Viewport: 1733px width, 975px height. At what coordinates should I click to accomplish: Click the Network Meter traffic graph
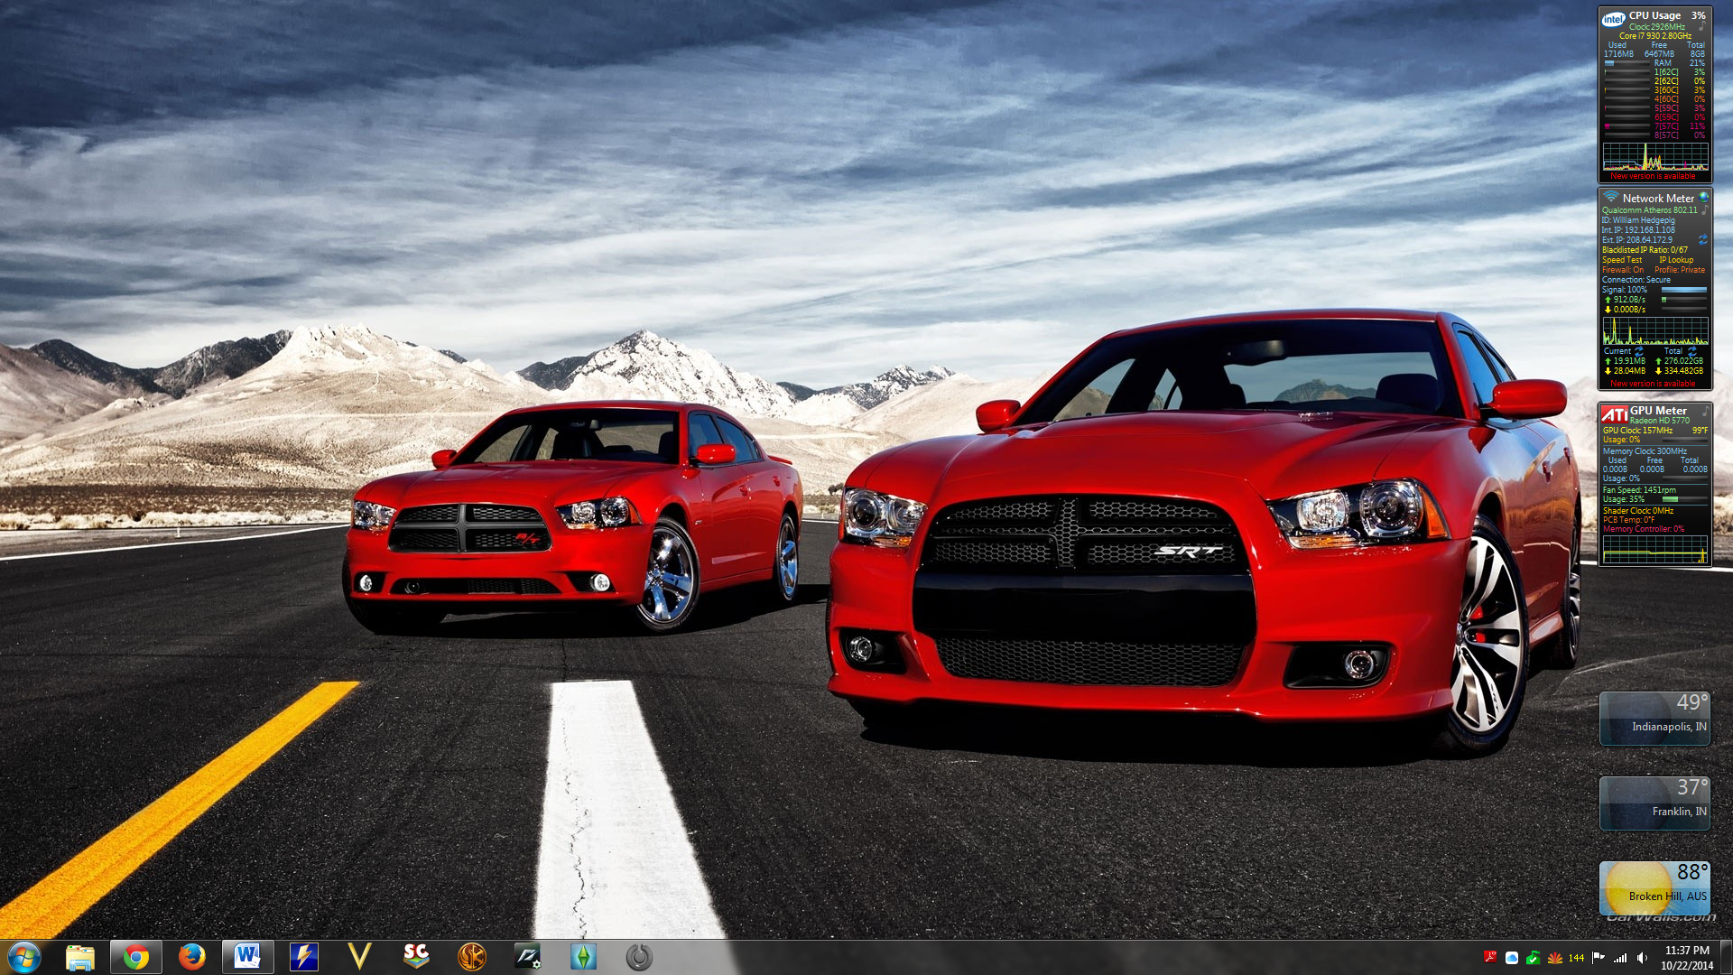tap(1655, 330)
